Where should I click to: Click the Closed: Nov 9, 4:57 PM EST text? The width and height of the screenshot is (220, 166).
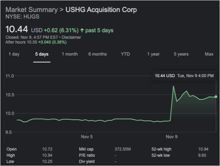pos(32,38)
